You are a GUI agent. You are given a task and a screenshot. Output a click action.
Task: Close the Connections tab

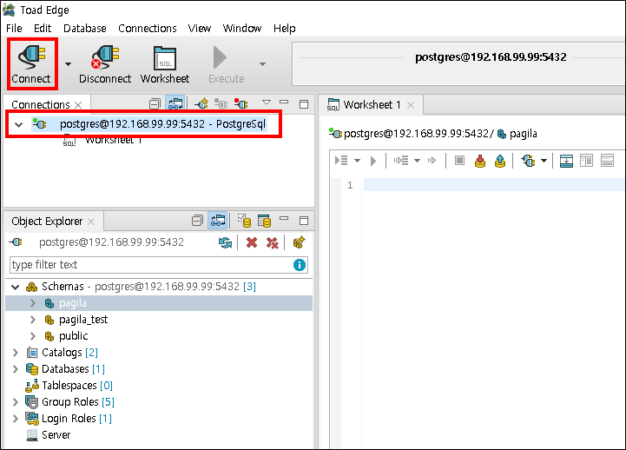coord(79,105)
